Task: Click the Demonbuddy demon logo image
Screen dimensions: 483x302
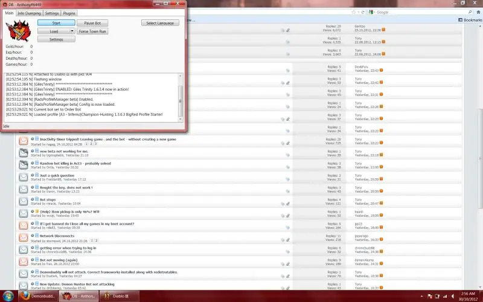Action: pyautogui.click(x=15, y=31)
